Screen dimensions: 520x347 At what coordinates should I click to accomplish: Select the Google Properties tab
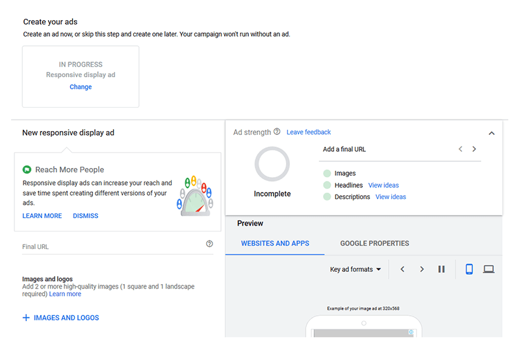(x=374, y=244)
